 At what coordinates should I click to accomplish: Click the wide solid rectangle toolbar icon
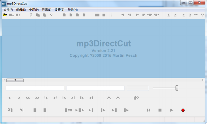97,15
